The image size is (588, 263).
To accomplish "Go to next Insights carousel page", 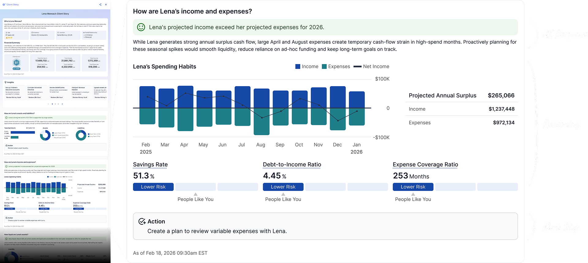I will 62,104.
